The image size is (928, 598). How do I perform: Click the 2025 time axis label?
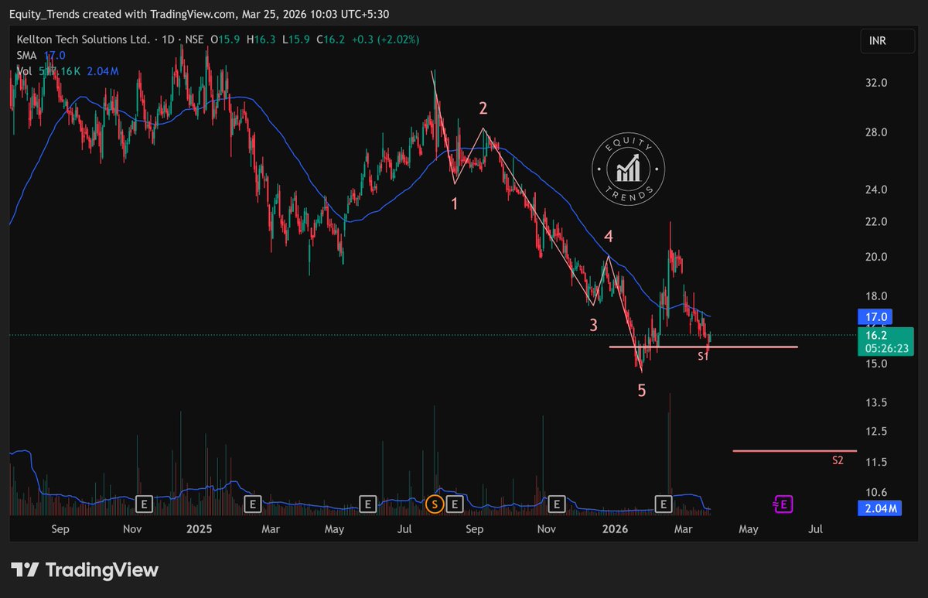coord(200,530)
